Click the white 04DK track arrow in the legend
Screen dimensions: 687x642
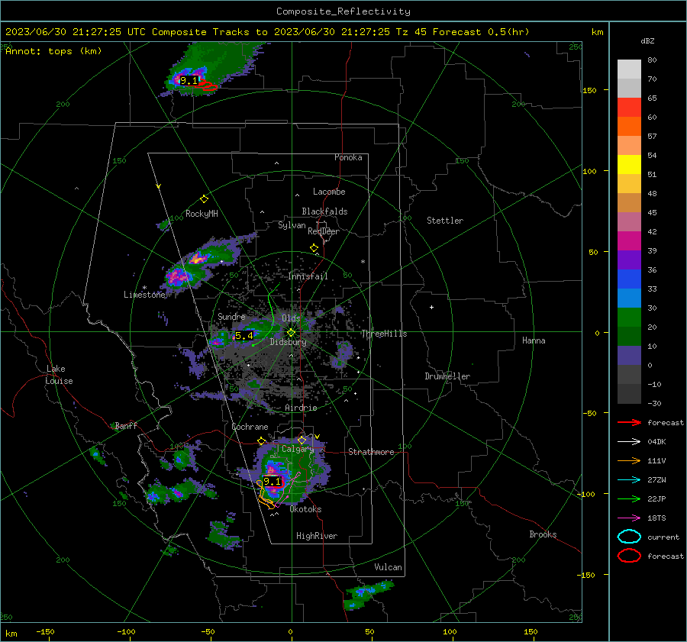629,441
